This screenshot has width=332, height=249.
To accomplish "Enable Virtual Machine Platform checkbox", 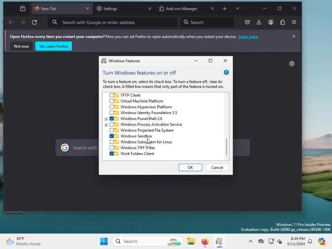I will pos(112,101).
